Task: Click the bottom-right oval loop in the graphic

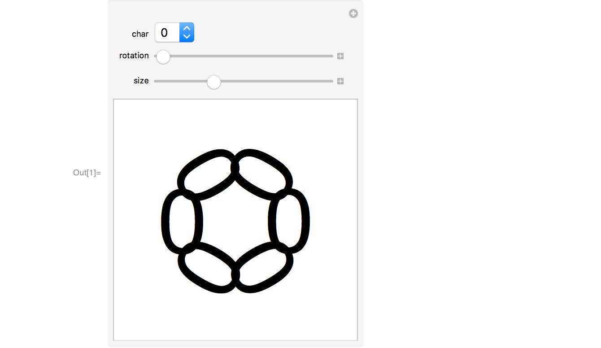Action: click(x=264, y=268)
